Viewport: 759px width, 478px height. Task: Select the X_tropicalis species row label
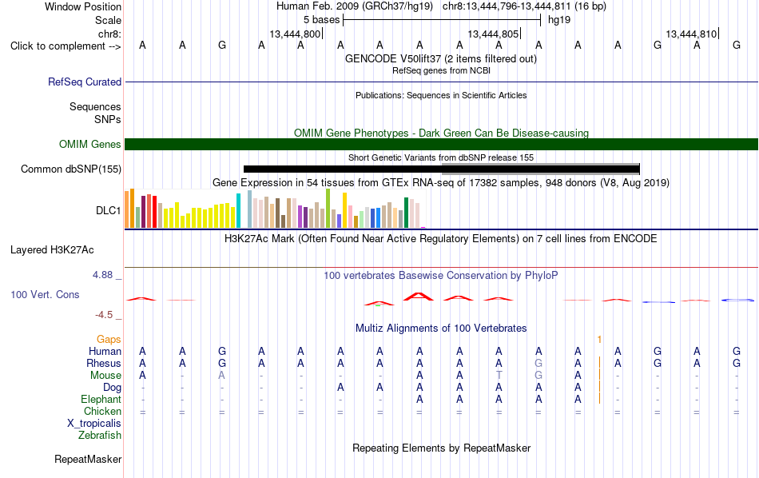click(94, 424)
